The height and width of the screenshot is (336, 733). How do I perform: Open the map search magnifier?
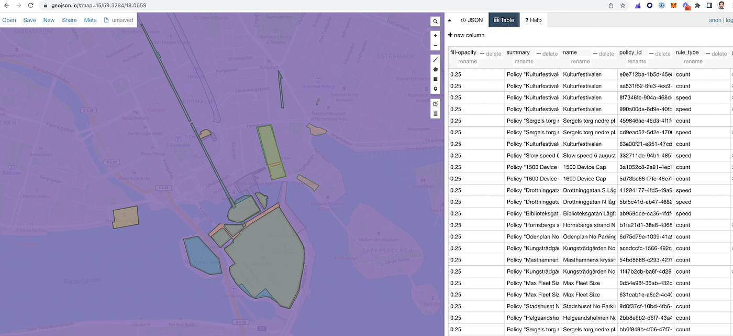(435, 21)
